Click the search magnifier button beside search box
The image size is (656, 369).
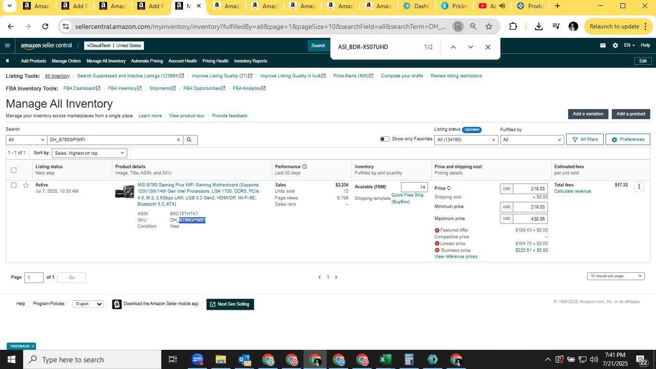189,140
